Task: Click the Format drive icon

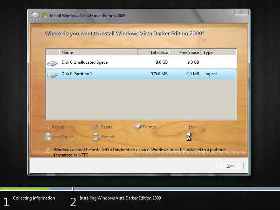Action: pyautogui.click(x=138, y=127)
